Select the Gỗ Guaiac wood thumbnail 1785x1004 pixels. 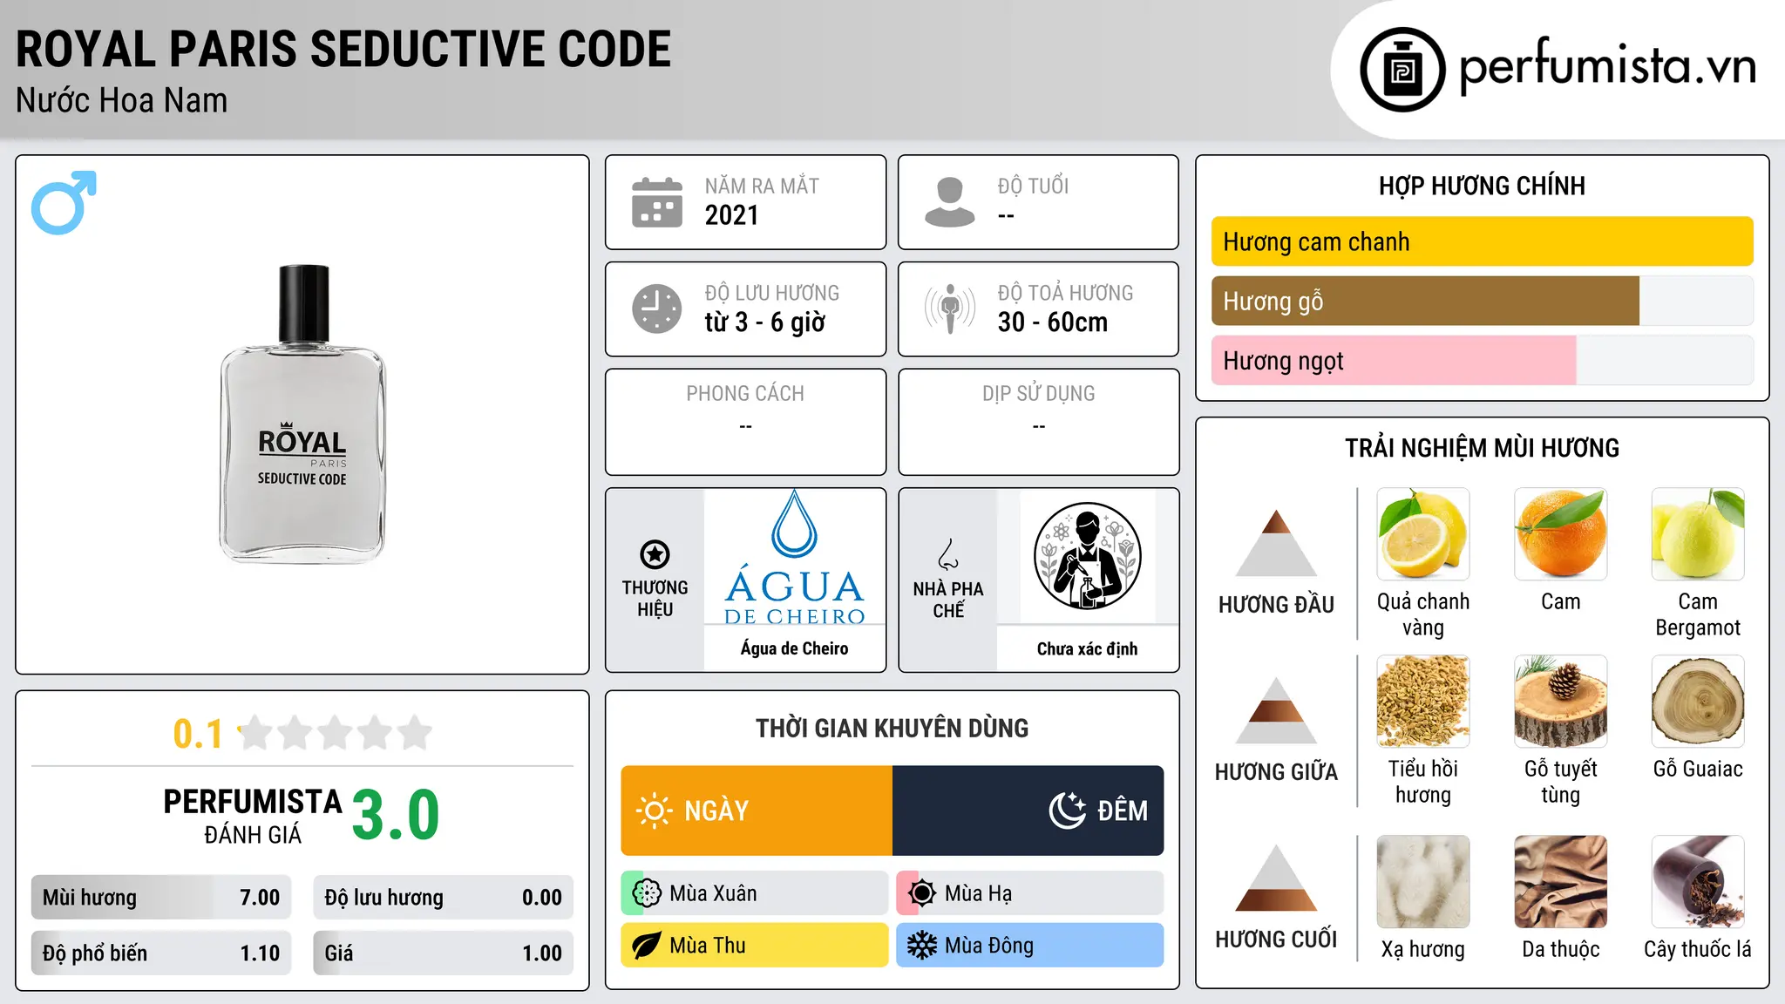(x=1698, y=702)
